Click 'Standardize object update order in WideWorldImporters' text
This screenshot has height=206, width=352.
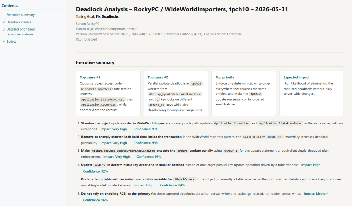pos(126,123)
